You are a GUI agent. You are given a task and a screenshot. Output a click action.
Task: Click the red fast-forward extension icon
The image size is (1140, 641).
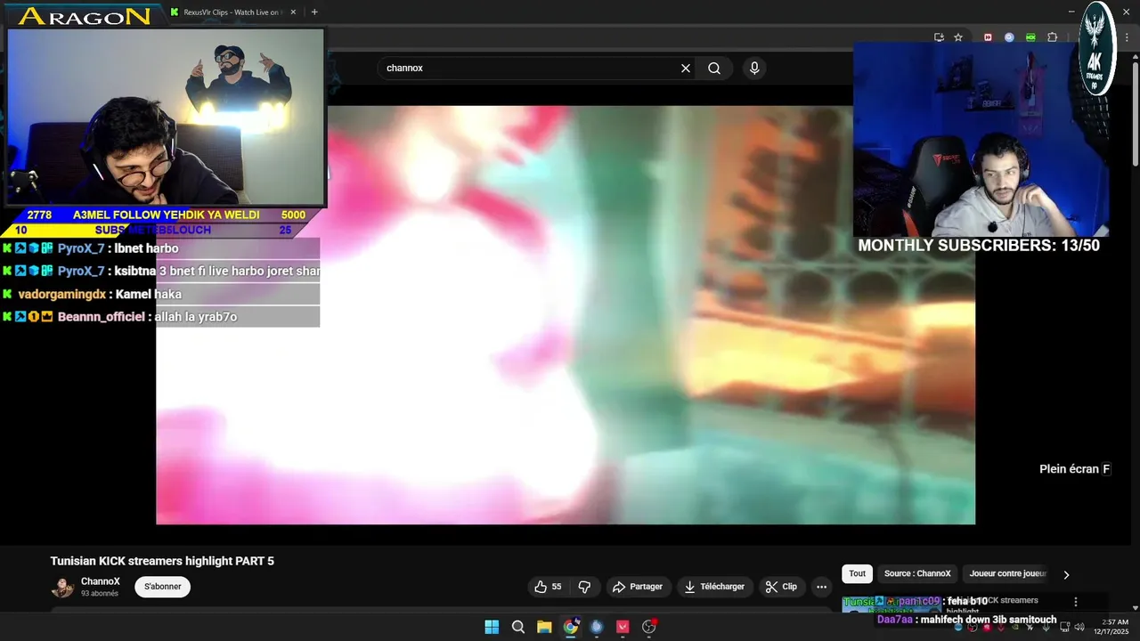(x=988, y=37)
